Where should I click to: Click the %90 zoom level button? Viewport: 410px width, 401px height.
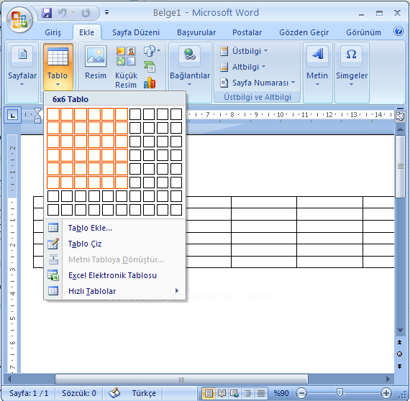click(281, 393)
